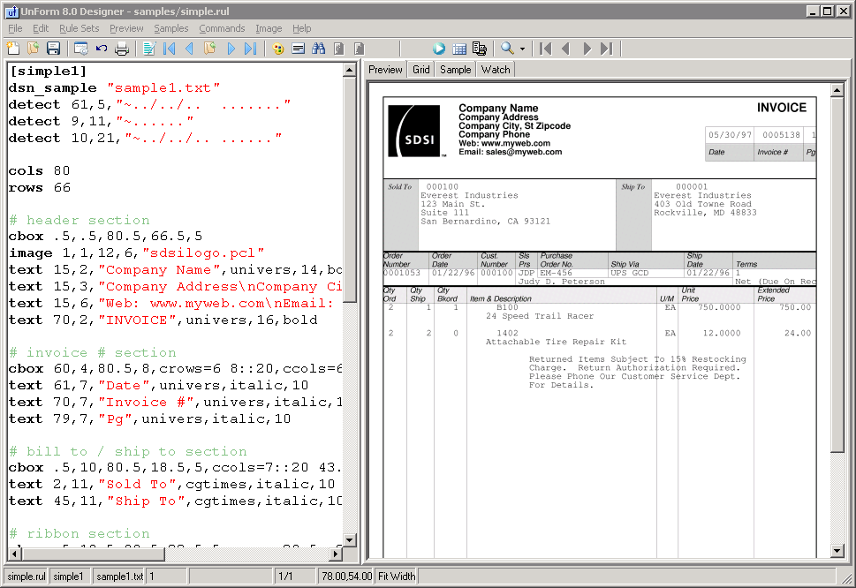856x588 pixels.
Task: Click the undo arrow in the toolbar
Action: tap(102, 49)
